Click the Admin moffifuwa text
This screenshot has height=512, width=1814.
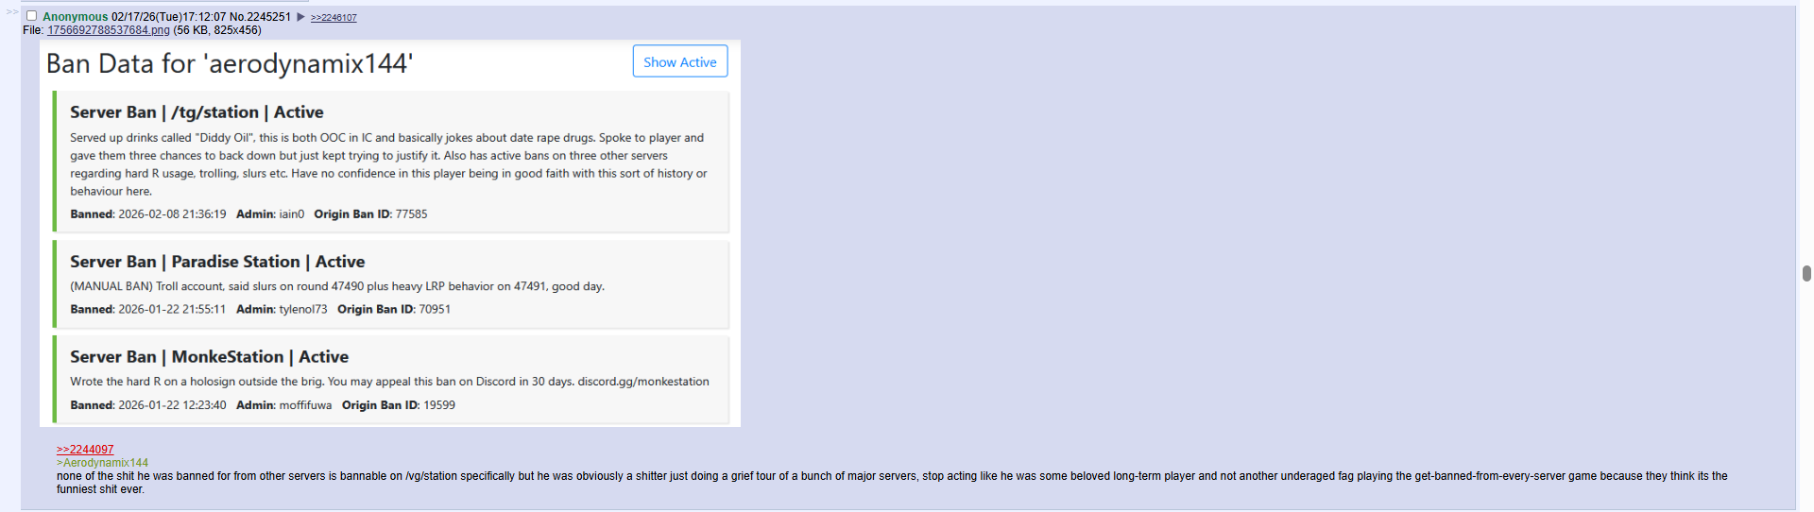pyautogui.click(x=283, y=405)
